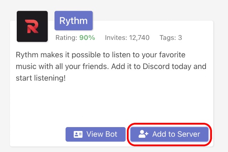Screen dimensions: 228x152
Task: Click the Rythm description paragraph text
Action: pyautogui.click(x=111, y=67)
